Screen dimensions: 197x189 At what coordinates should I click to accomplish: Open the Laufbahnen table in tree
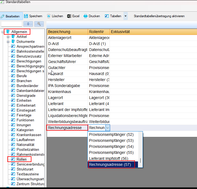point(25,140)
